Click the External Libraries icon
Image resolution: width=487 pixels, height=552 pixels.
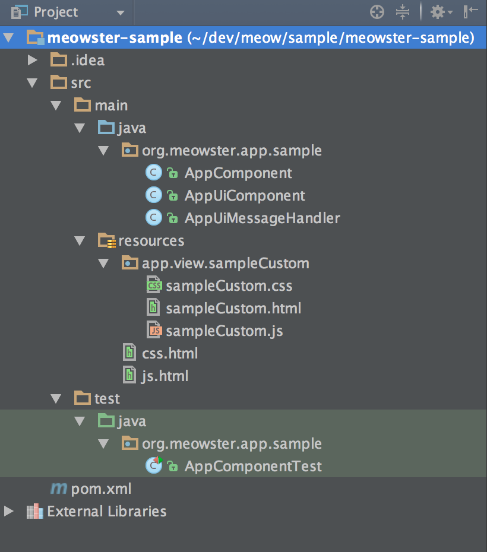click(x=35, y=512)
